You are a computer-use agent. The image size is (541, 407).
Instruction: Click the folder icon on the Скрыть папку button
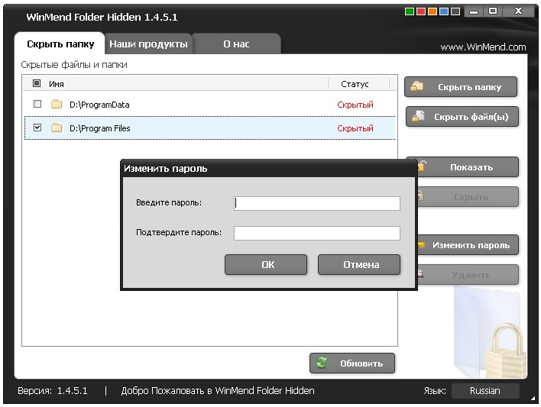coord(416,86)
